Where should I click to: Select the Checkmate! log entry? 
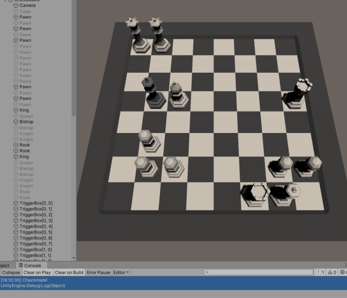click(x=173, y=283)
